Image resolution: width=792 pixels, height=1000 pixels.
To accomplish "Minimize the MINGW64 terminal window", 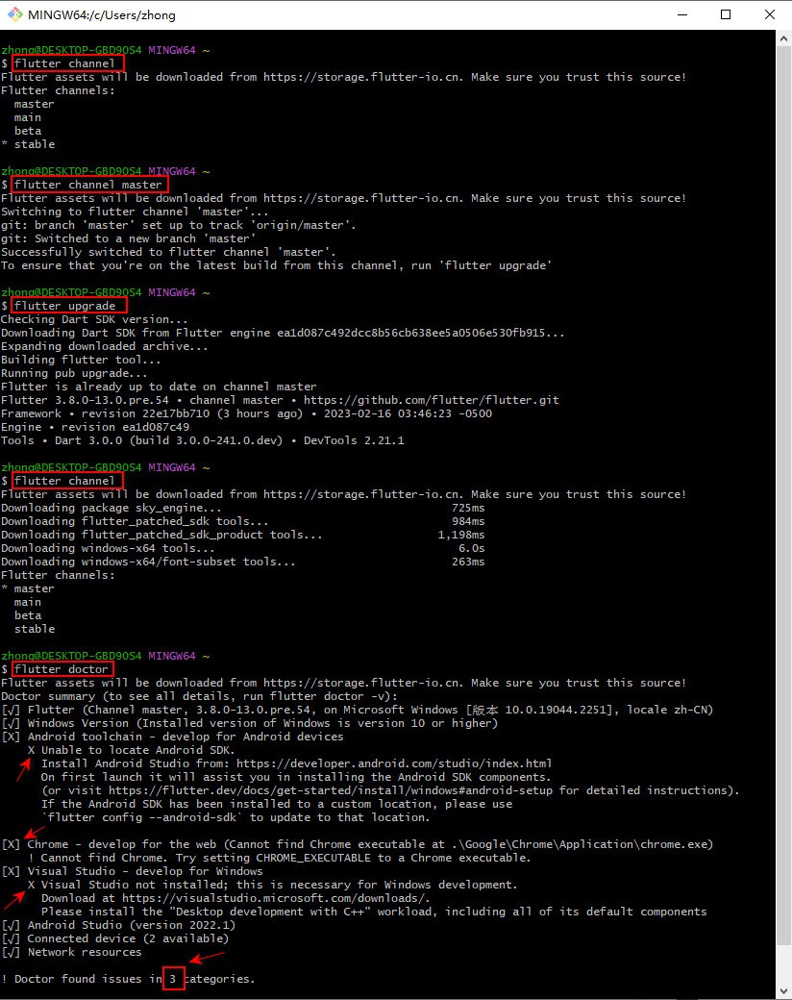I will tap(682, 14).
